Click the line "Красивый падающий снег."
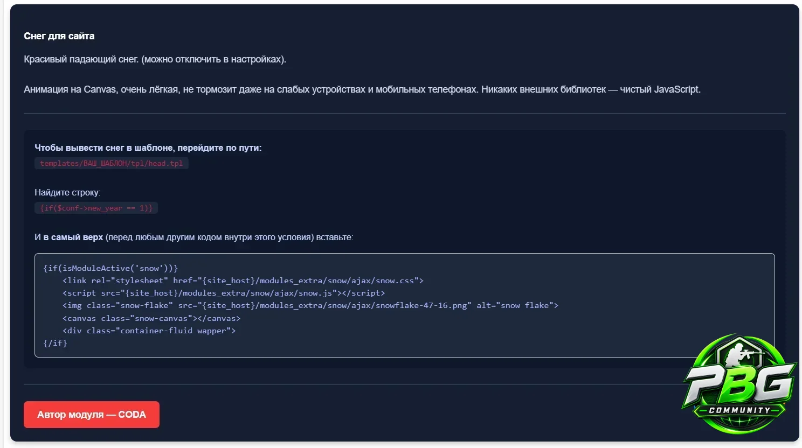The height and width of the screenshot is (448, 802). (x=81, y=59)
